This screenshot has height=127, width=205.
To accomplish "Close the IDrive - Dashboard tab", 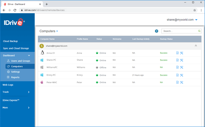I will (40, 4).
